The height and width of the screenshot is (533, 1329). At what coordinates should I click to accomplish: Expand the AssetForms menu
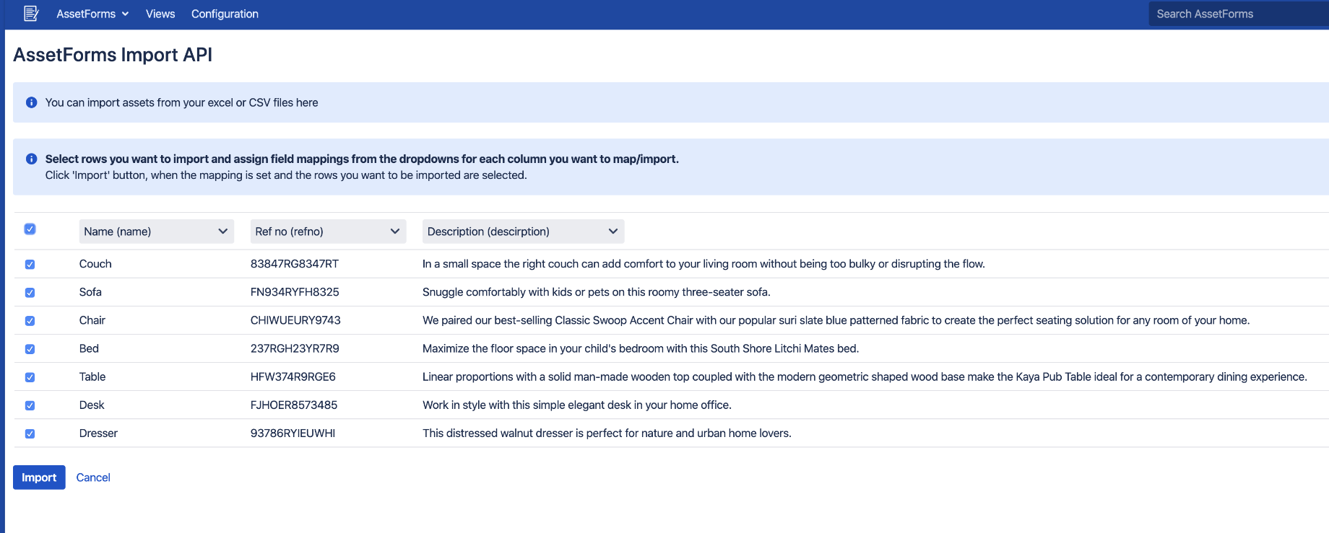[x=92, y=14]
